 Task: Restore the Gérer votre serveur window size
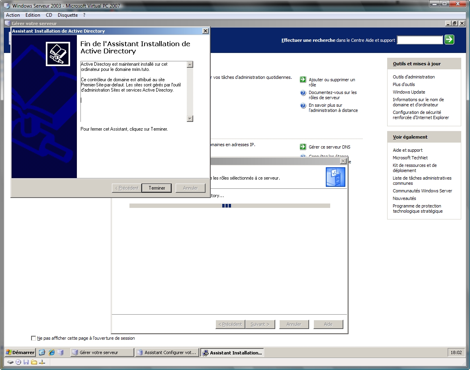point(455,23)
